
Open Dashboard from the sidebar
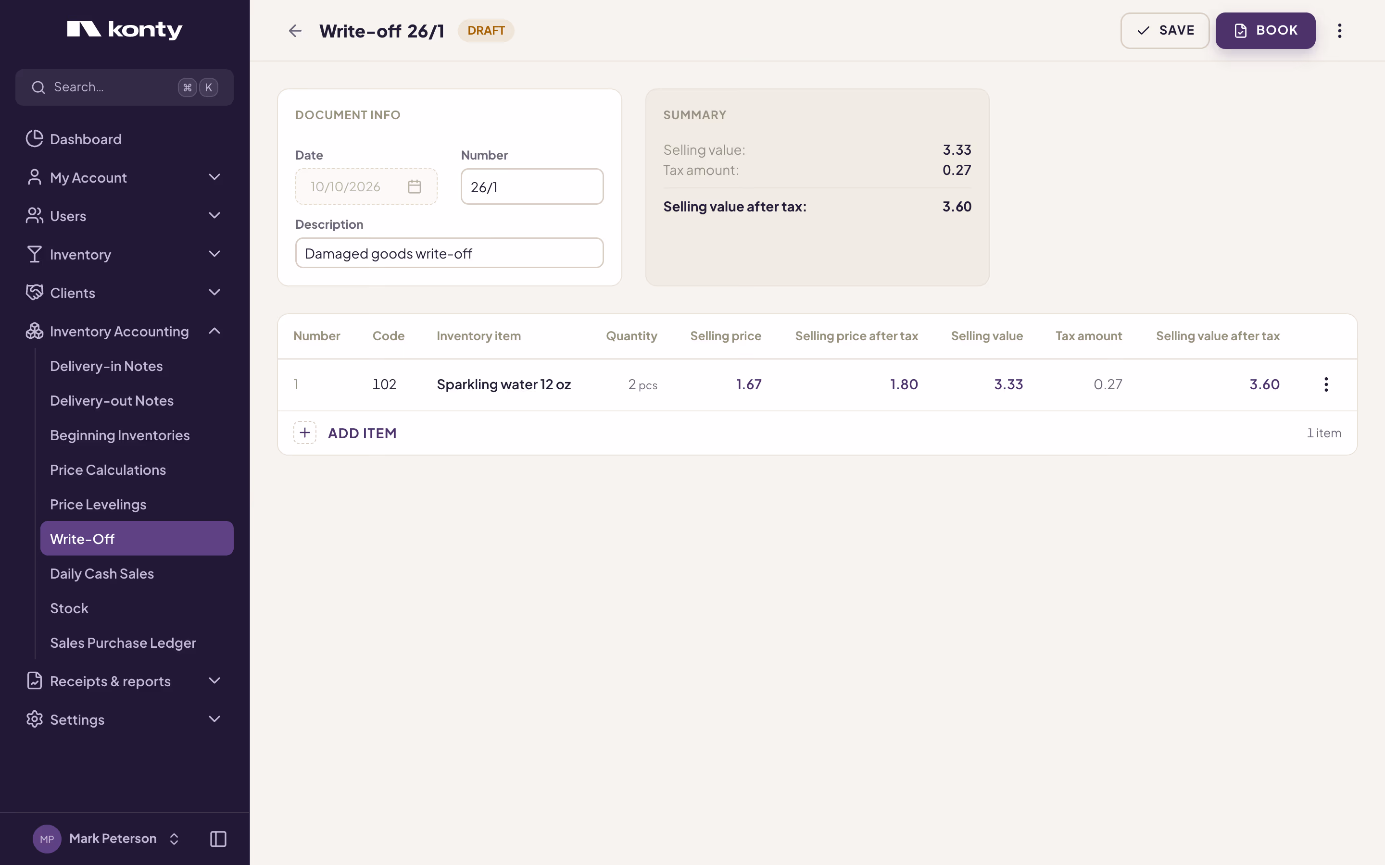coord(125,139)
